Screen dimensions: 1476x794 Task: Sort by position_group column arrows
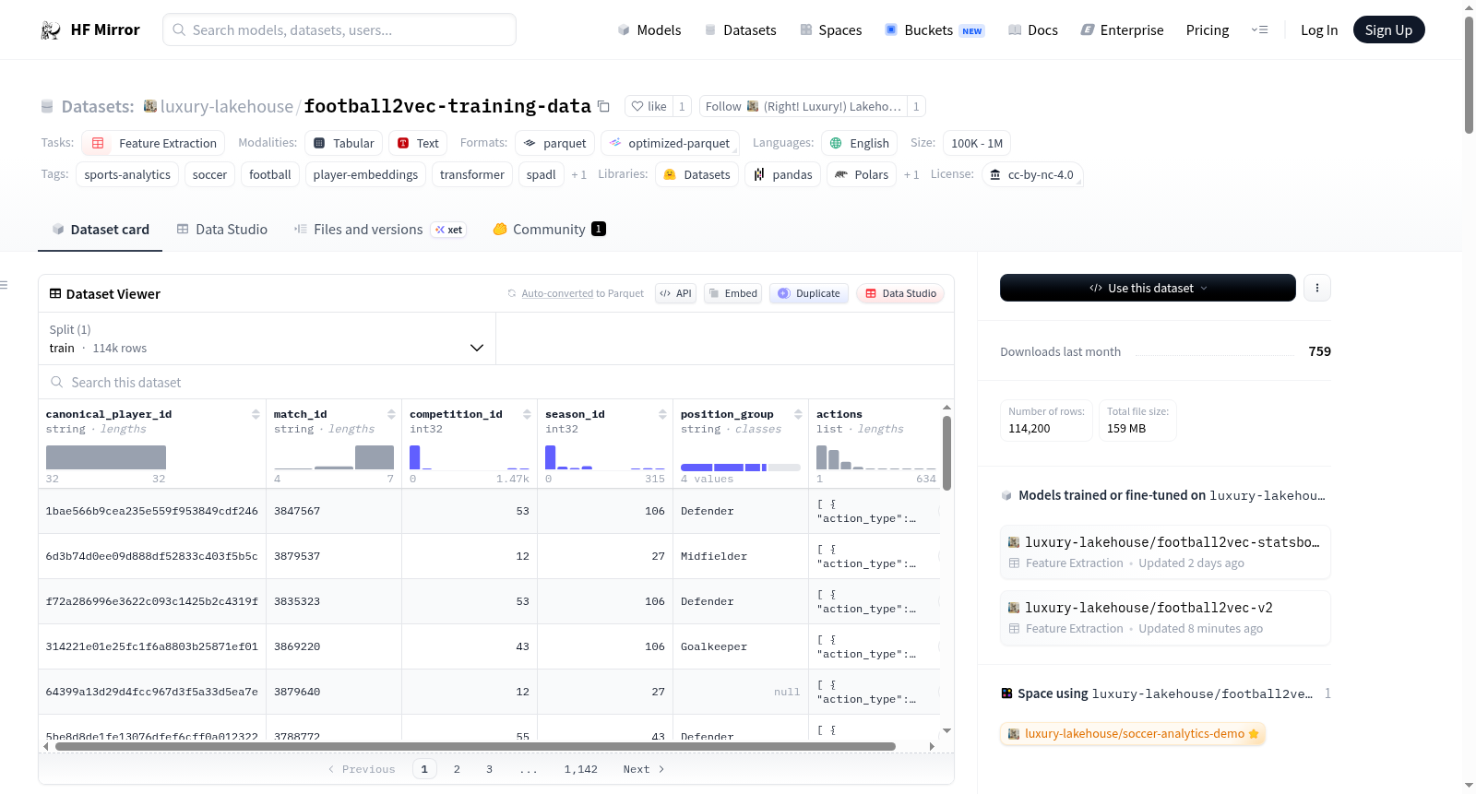click(x=798, y=414)
